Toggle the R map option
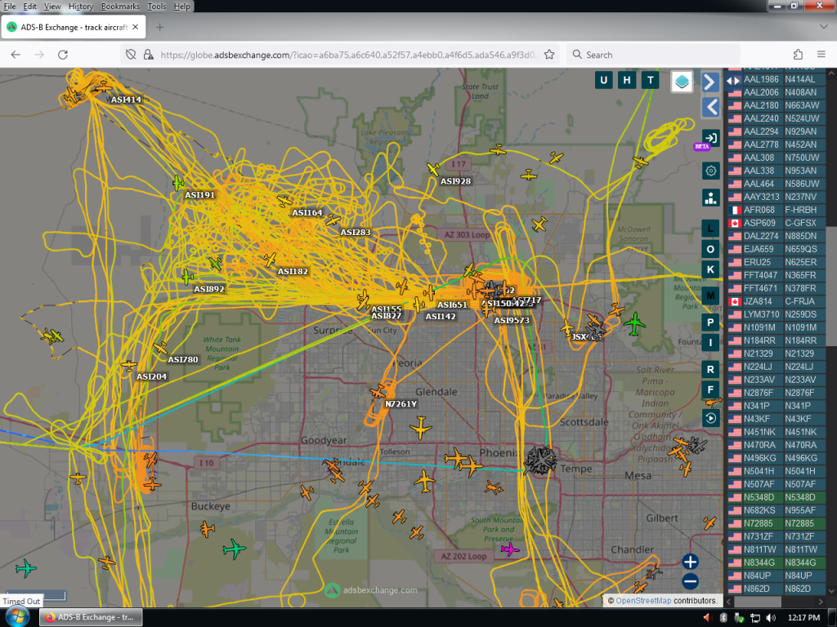 pos(710,369)
